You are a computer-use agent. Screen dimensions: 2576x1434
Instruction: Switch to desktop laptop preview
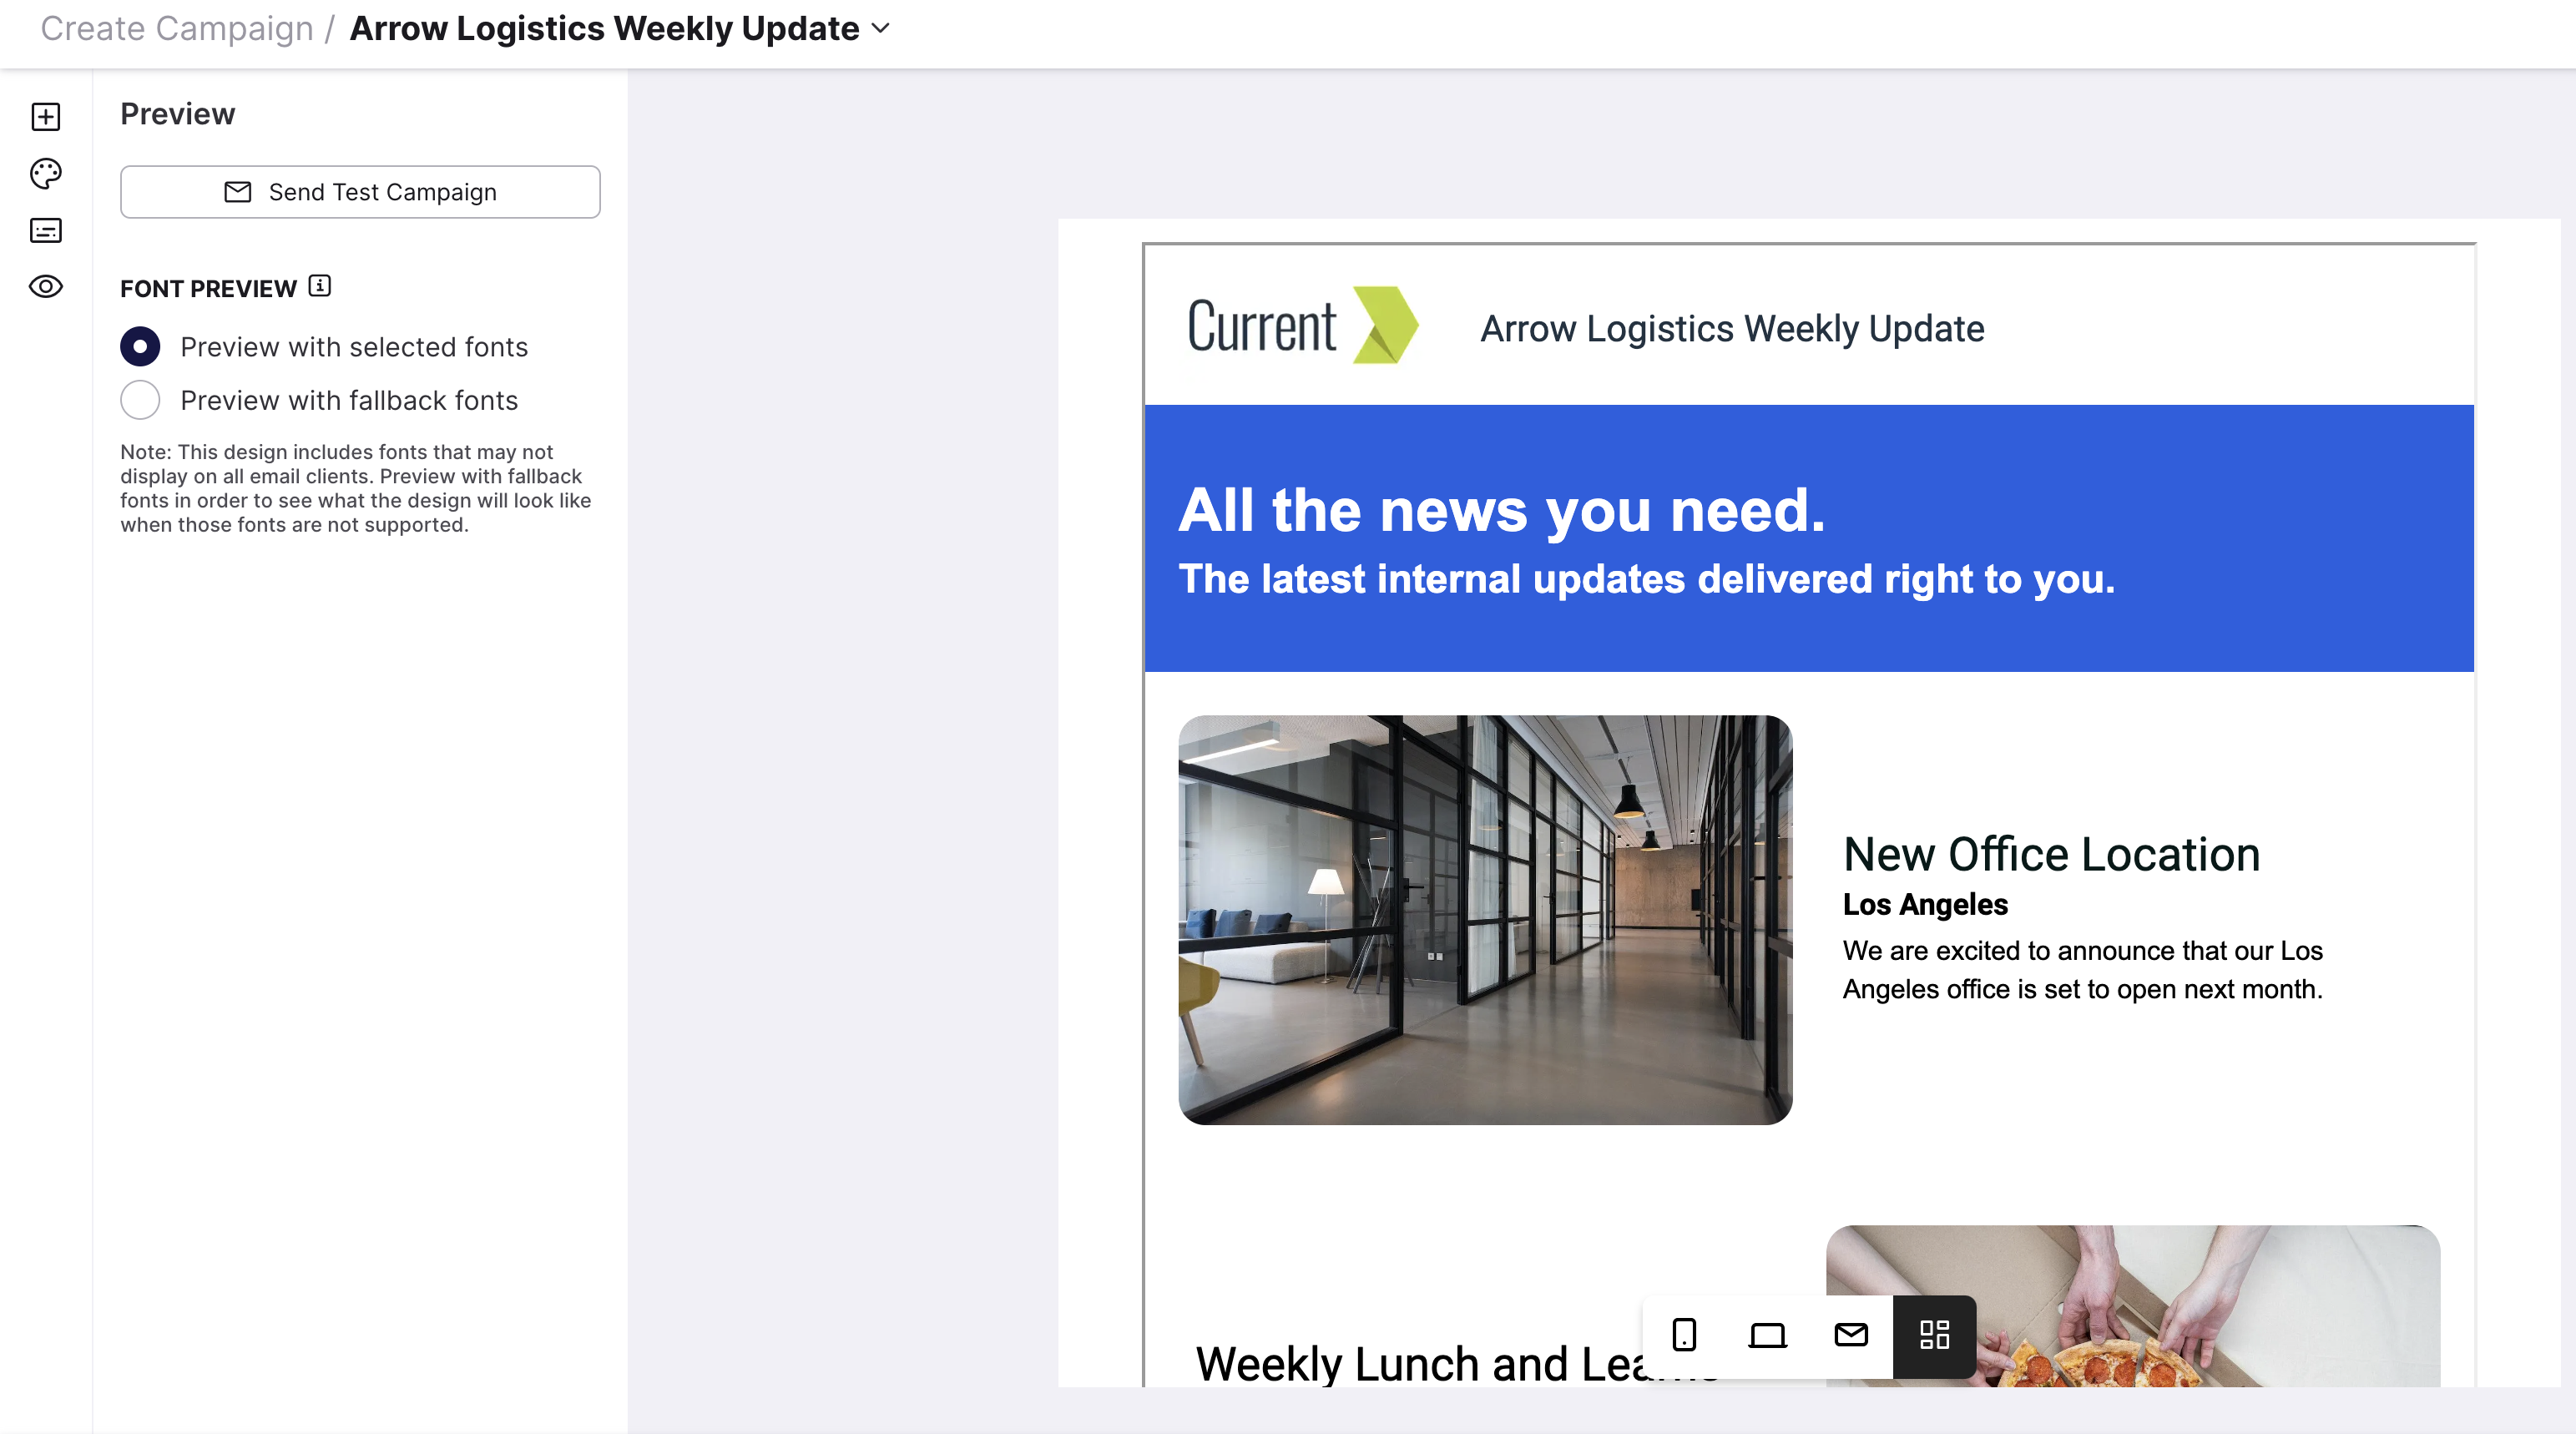1767,1335
